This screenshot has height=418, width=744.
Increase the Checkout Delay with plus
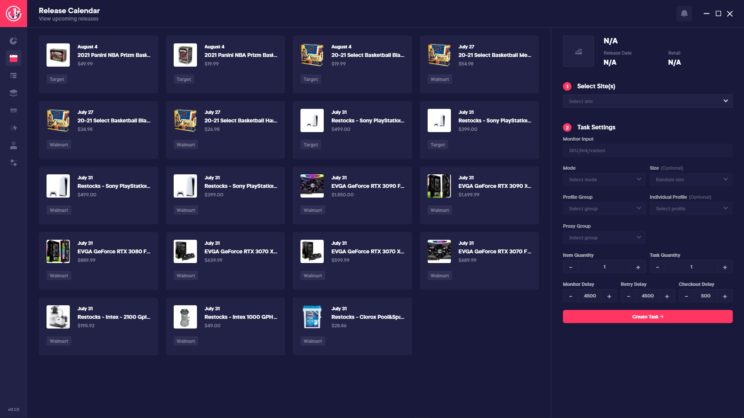point(725,296)
